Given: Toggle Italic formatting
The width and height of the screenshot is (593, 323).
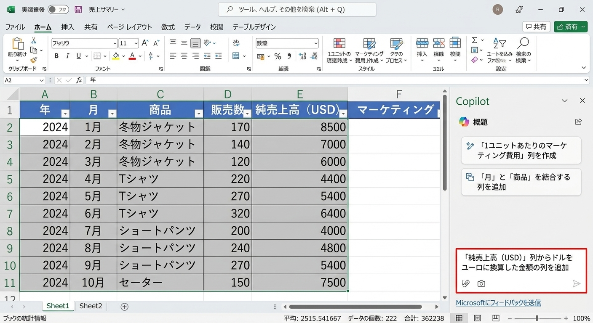Looking at the screenshot, I should coord(67,56).
